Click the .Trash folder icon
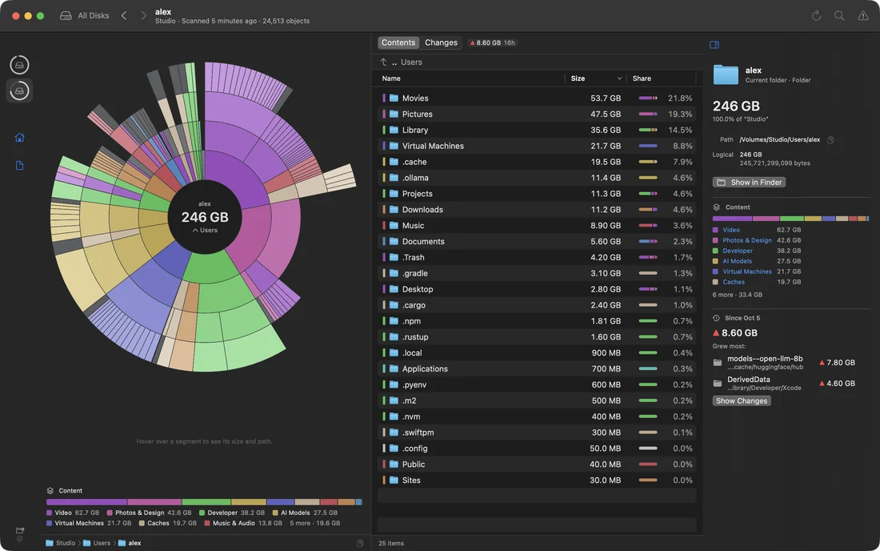Viewport: 880px width, 551px height. click(394, 257)
